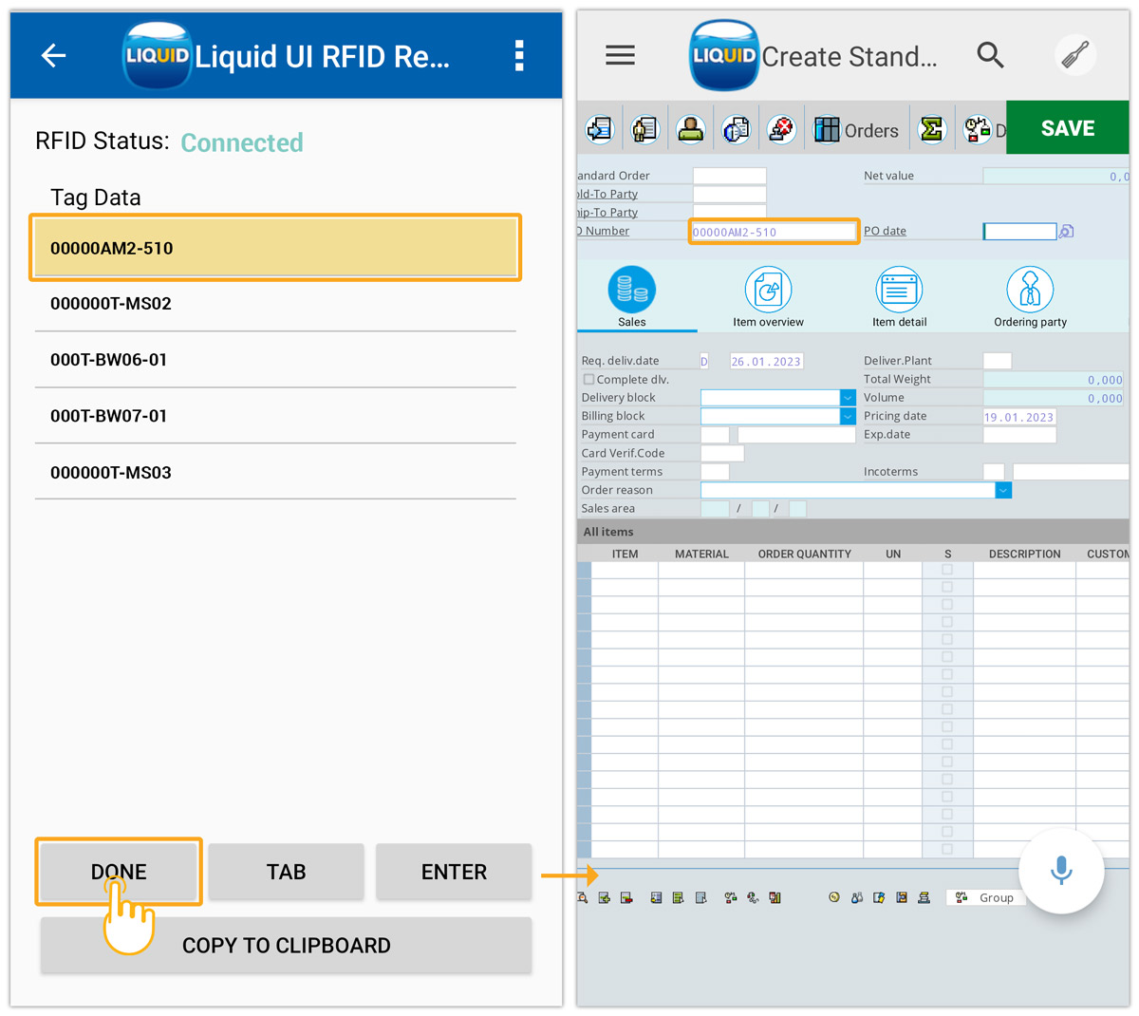The height and width of the screenshot is (1016, 1139).
Task: Switch to the Item overview tab
Action: [767, 296]
